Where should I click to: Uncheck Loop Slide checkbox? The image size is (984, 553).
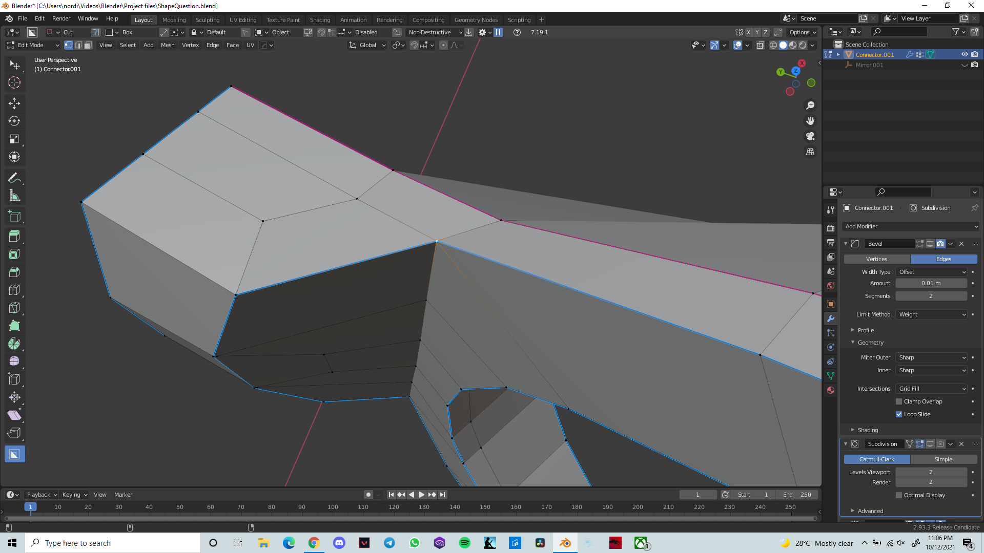(x=899, y=414)
